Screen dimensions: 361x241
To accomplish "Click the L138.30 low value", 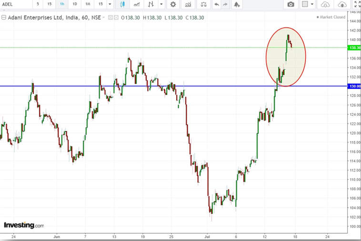I will point(173,18).
